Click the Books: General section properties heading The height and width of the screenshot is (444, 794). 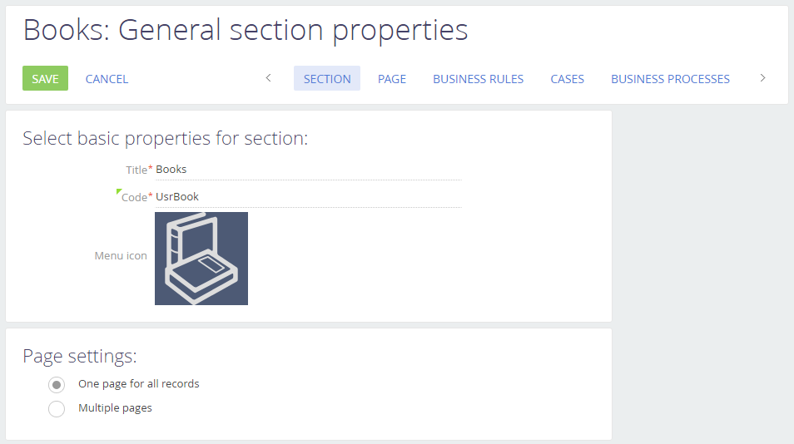[x=246, y=31]
